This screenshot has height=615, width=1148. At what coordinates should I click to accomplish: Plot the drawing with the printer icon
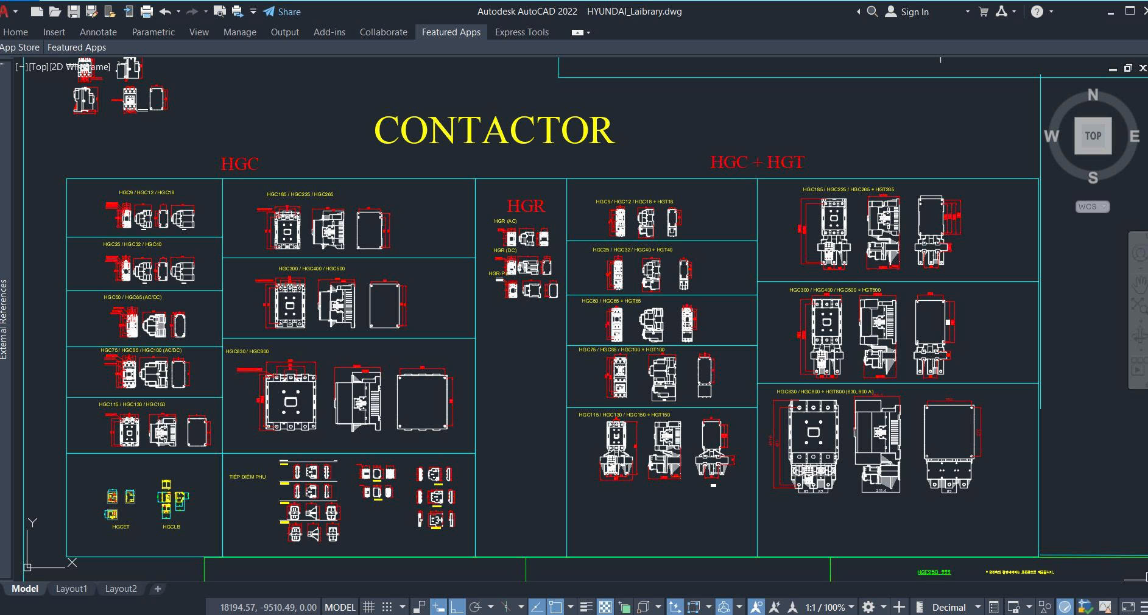[x=147, y=12]
